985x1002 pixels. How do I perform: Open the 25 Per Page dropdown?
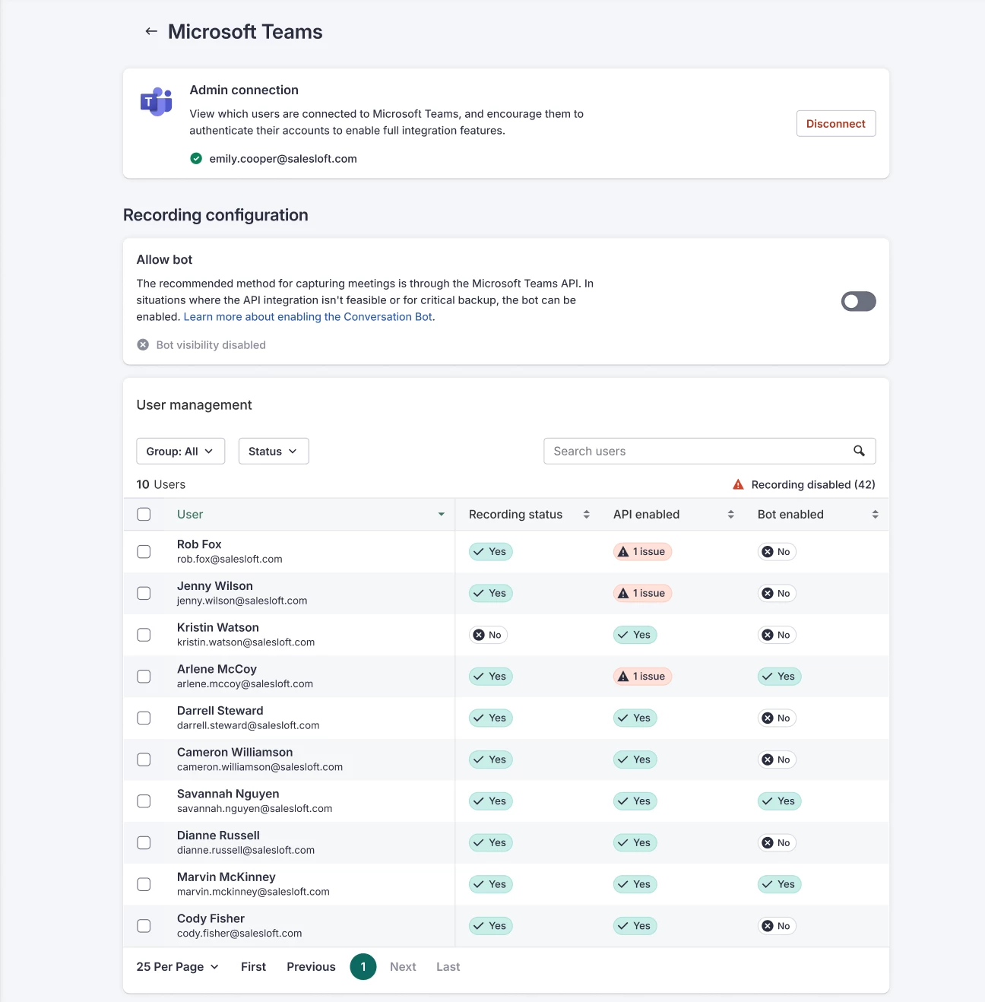[178, 967]
